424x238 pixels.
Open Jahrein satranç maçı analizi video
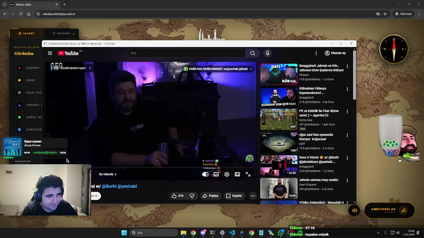[279, 188]
